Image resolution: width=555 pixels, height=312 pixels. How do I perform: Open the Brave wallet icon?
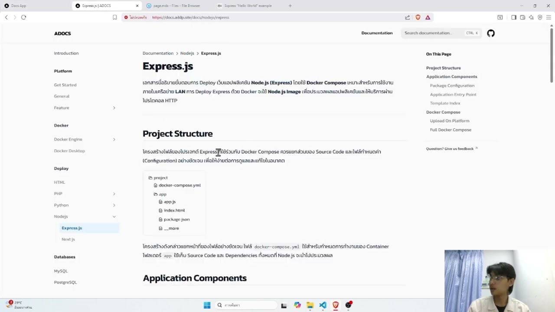point(522,17)
